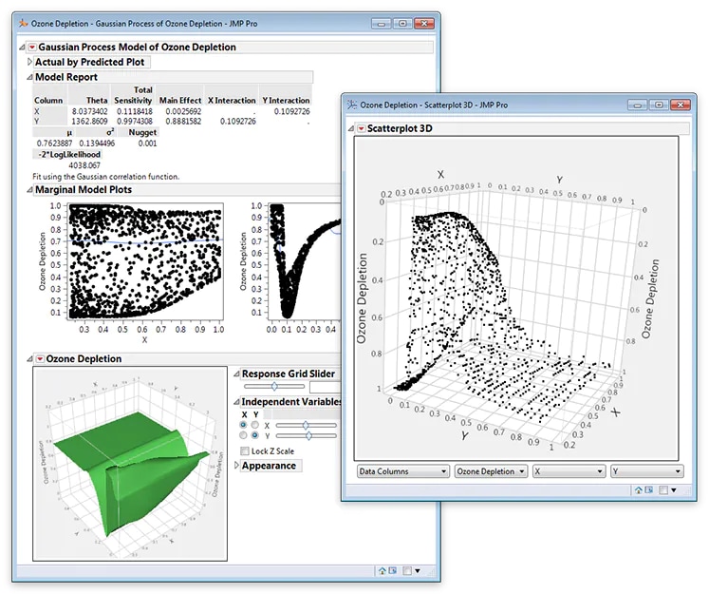Open status bar dropdown arrow in Gaussian Process window

(418, 571)
